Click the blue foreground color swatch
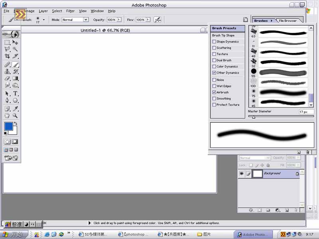The image size is (319, 239). click(8, 126)
